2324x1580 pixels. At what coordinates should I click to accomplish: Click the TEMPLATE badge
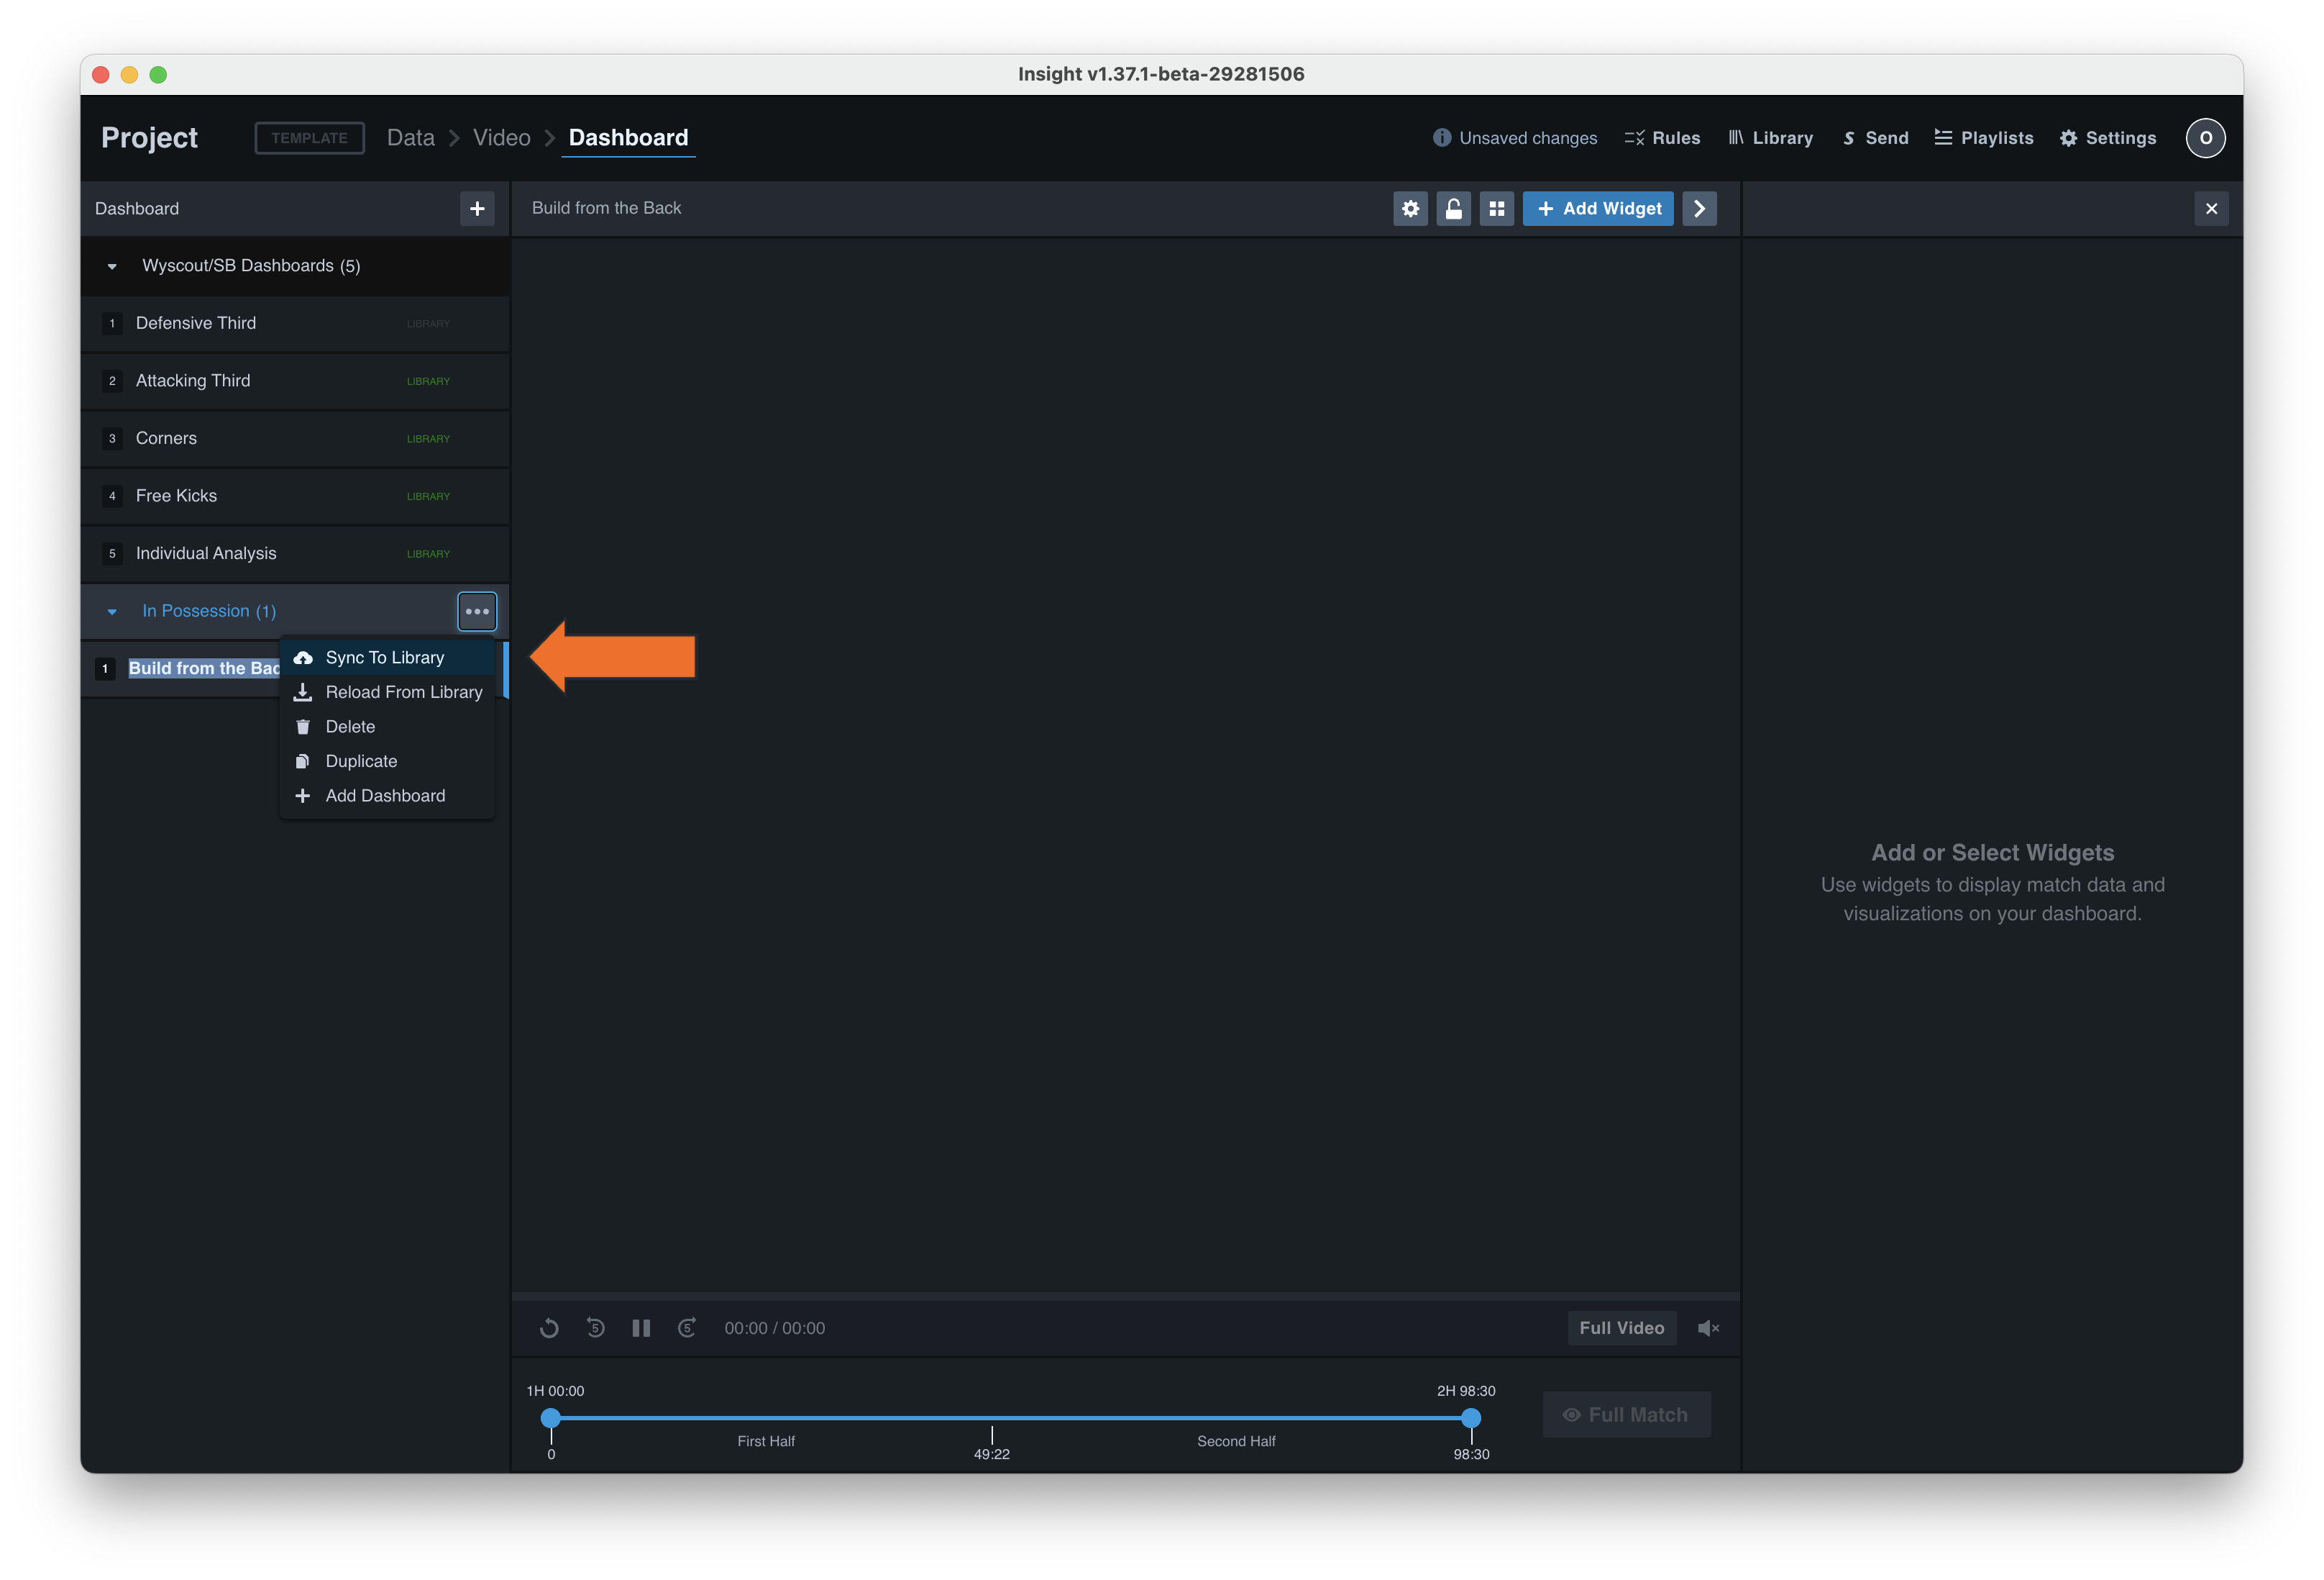310,138
